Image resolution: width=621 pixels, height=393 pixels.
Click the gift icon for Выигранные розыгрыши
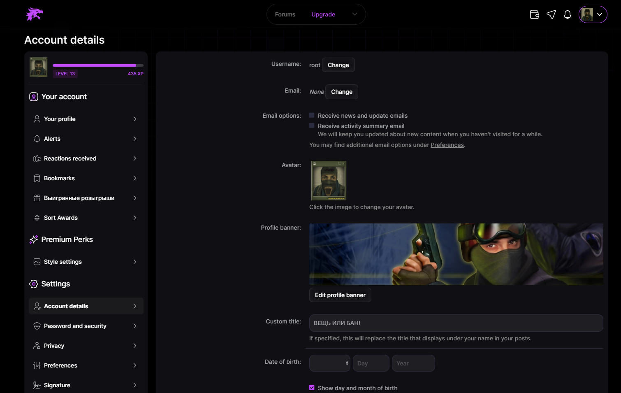pos(37,198)
